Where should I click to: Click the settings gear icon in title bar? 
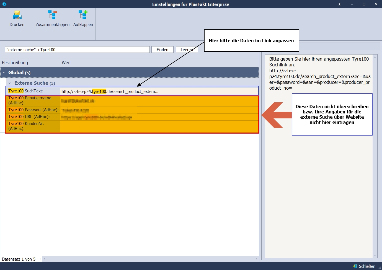pos(4,4)
